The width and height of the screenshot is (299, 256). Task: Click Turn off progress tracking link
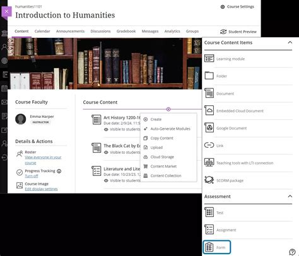32,176
